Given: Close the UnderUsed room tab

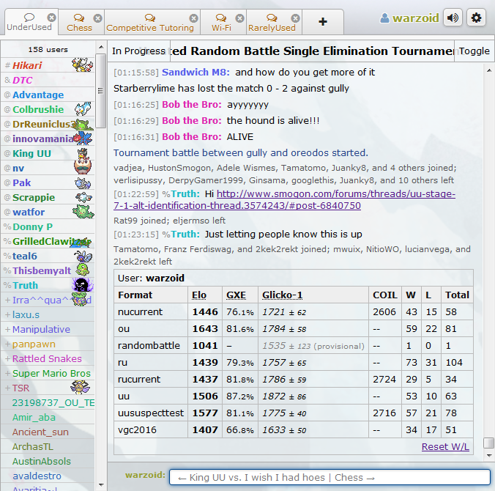Looking at the screenshot, I should tap(51, 18).
